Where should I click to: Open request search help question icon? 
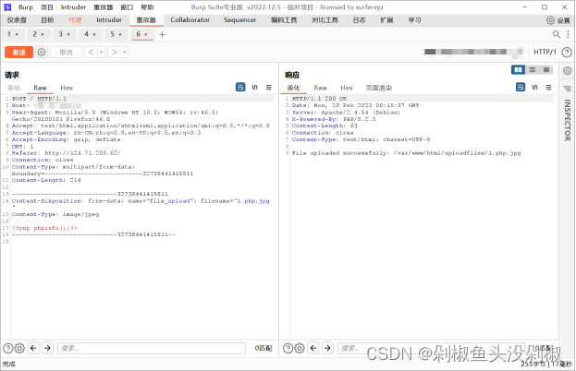pos(7,348)
